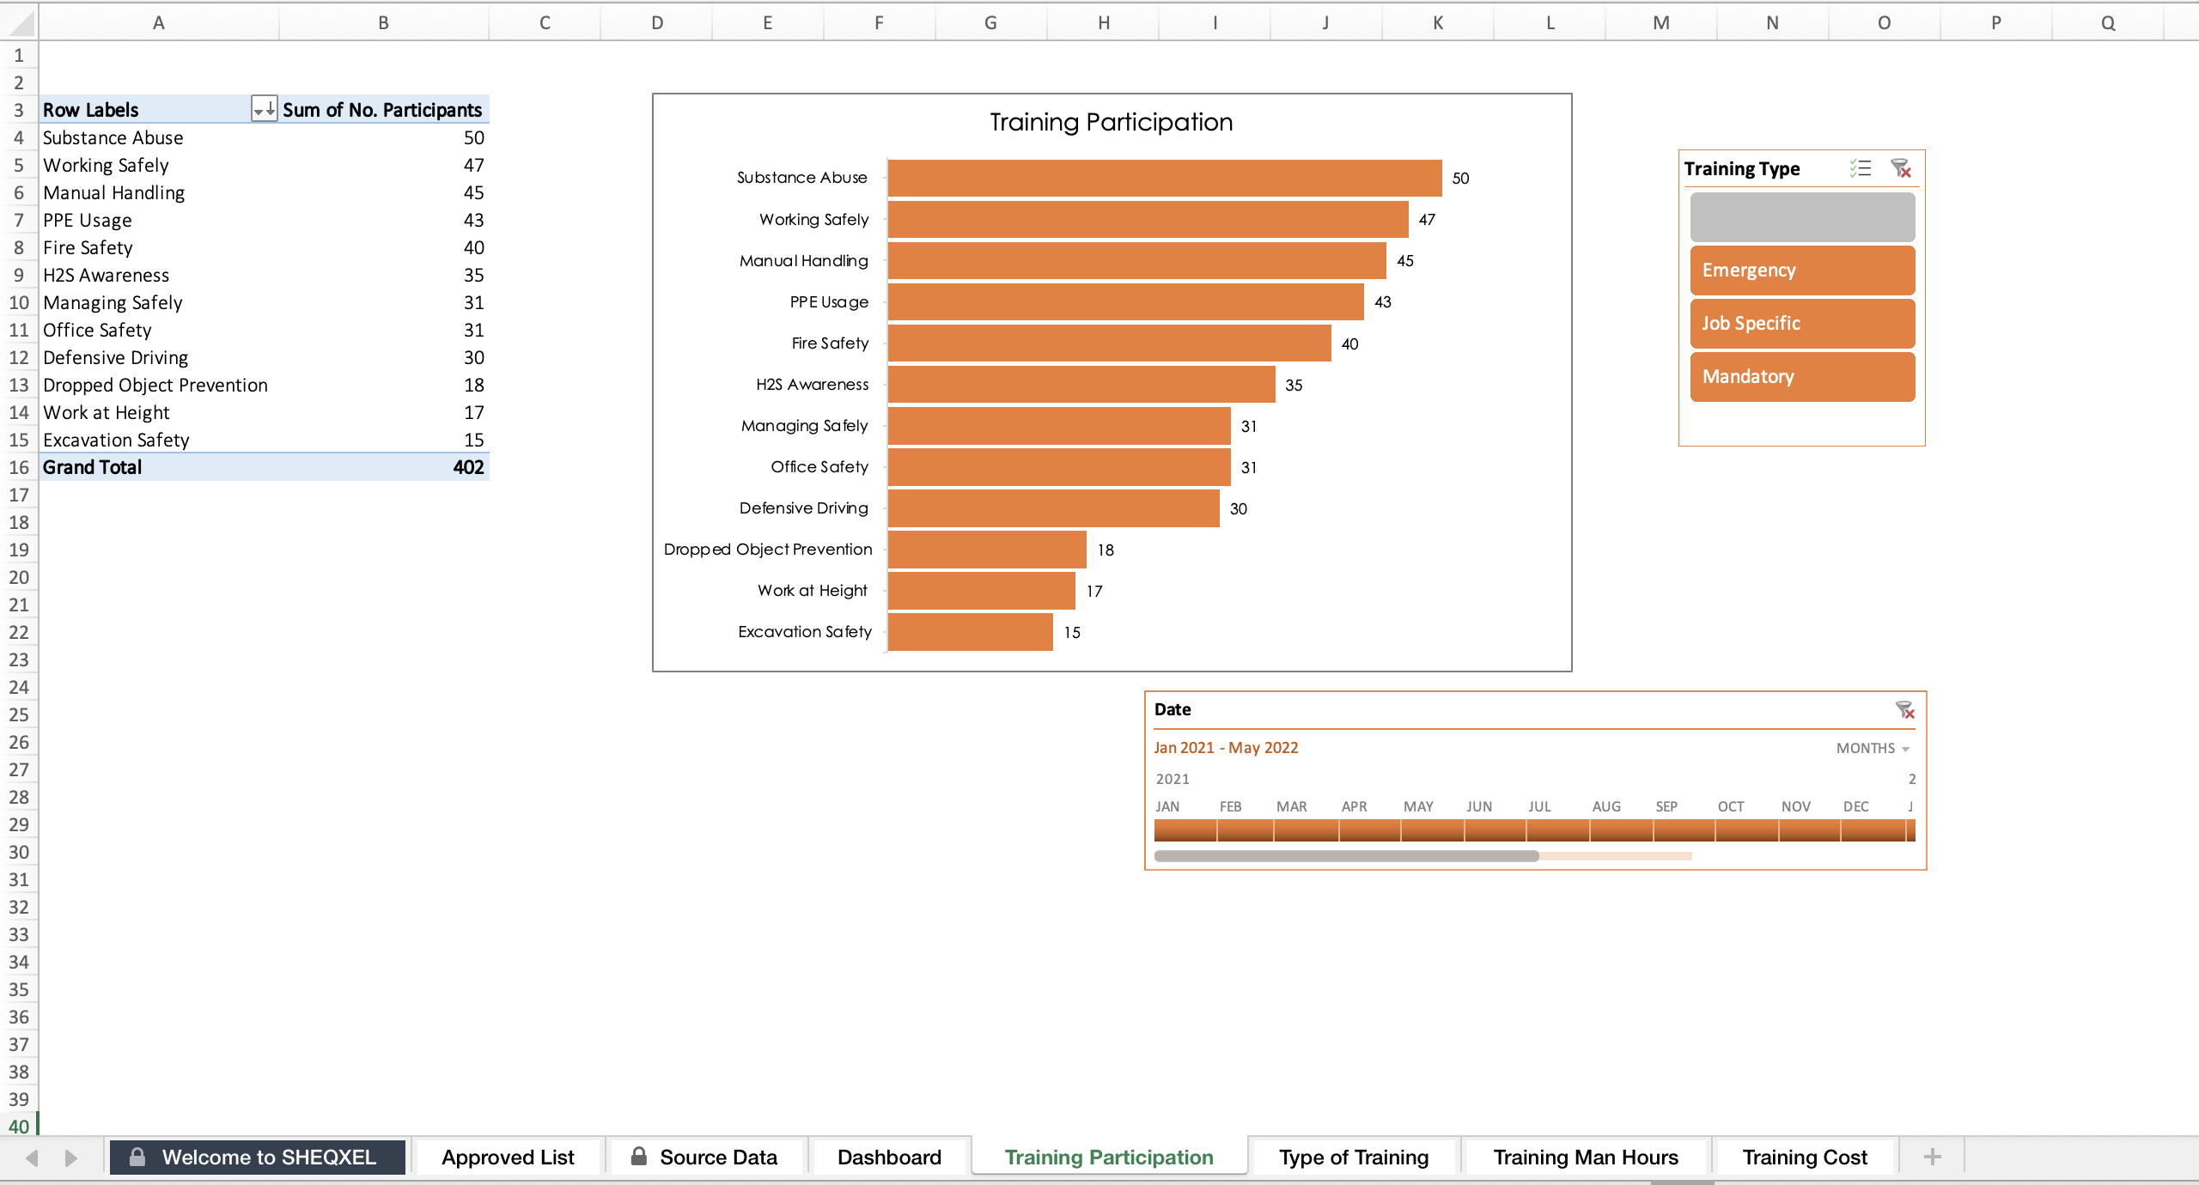
Task: Switch to the Dashboard sheet tab
Action: (x=889, y=1157)
